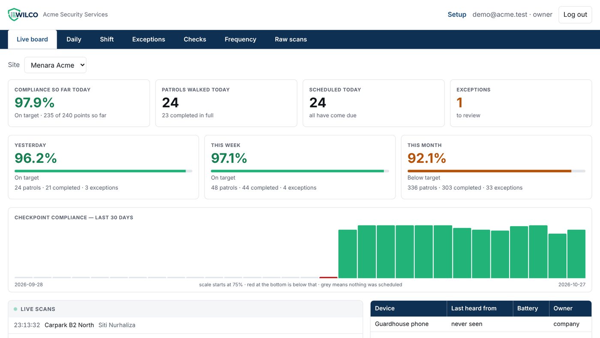Click the 23:13:32 scan timestamp

27,325
